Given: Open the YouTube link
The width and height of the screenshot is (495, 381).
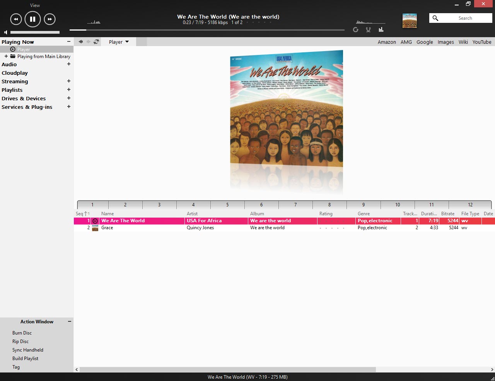Looking at the screenshot, I should pyautogui.click(x=482, y=42).
